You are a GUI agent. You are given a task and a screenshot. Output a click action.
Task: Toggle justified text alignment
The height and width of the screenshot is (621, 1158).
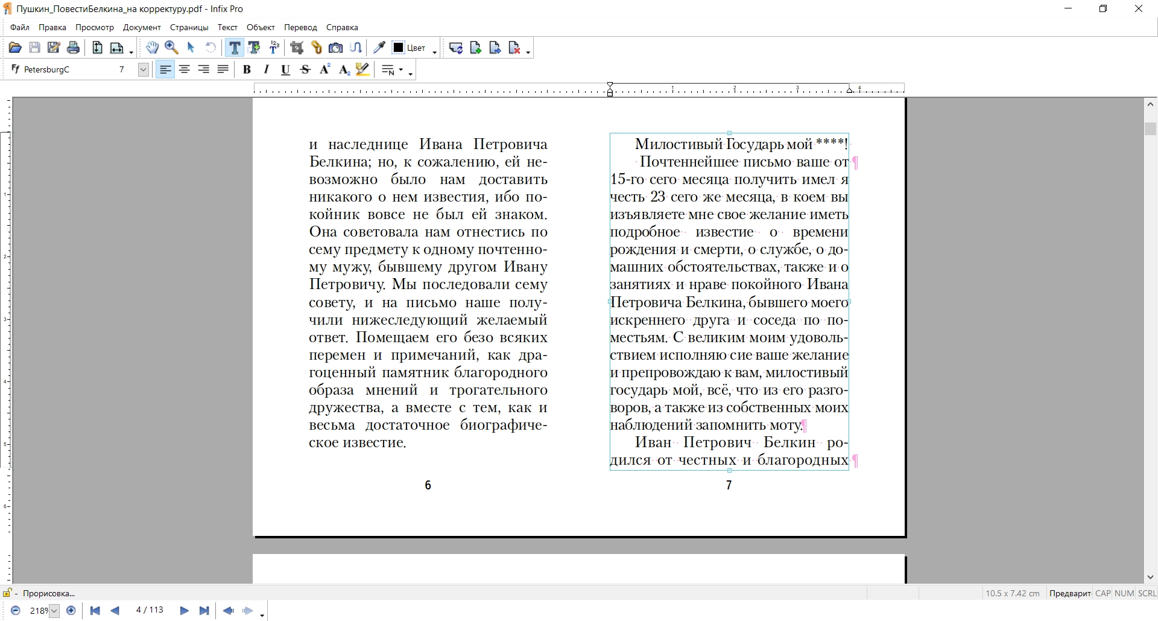coord(223,70)
